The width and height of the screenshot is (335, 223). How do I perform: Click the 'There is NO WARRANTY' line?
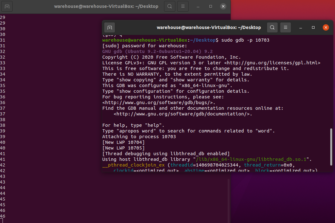click(177, 74)
